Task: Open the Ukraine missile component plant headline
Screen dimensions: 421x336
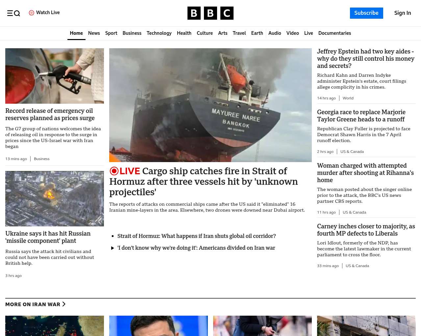Action: [48, 237]
